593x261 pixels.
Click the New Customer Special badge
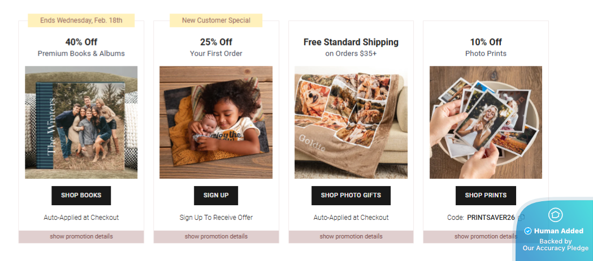coord(216,20)
